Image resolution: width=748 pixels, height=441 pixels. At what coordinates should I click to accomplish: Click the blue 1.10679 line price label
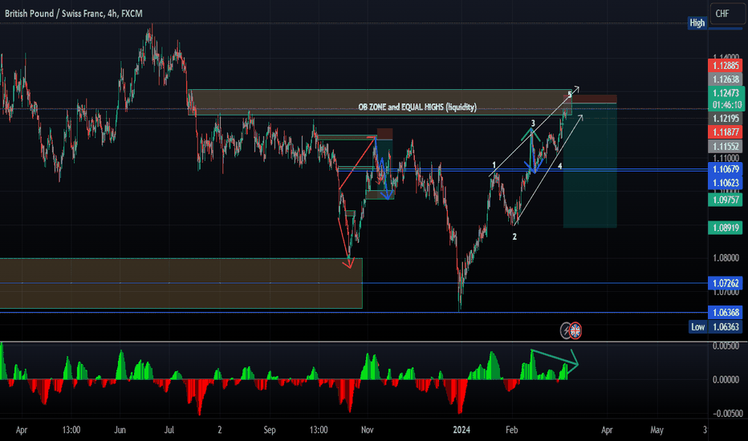726,169
